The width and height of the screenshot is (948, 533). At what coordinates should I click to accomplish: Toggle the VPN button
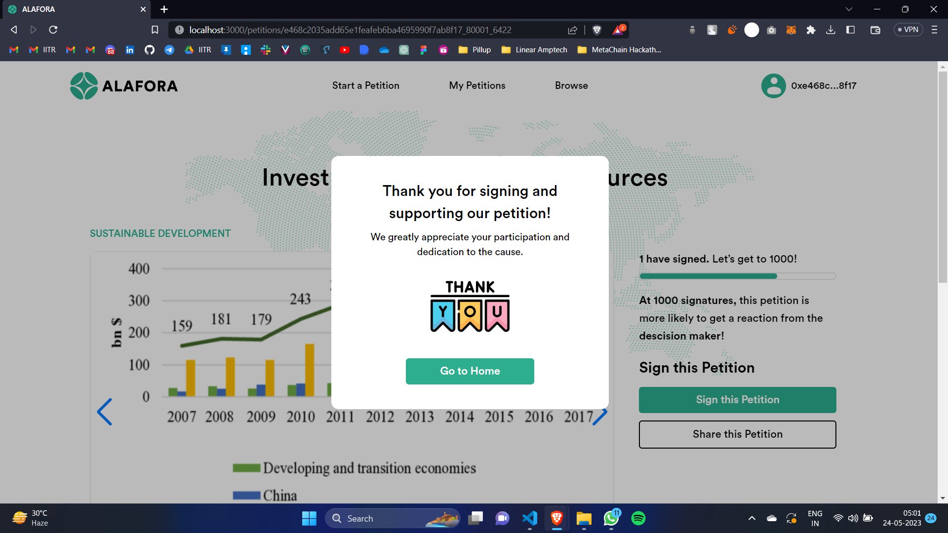[908, 30]
